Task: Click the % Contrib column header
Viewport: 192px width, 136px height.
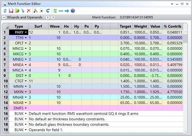Action: click(173, 26)
